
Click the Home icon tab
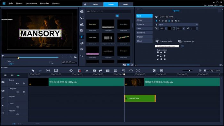(x=85, y=4)
